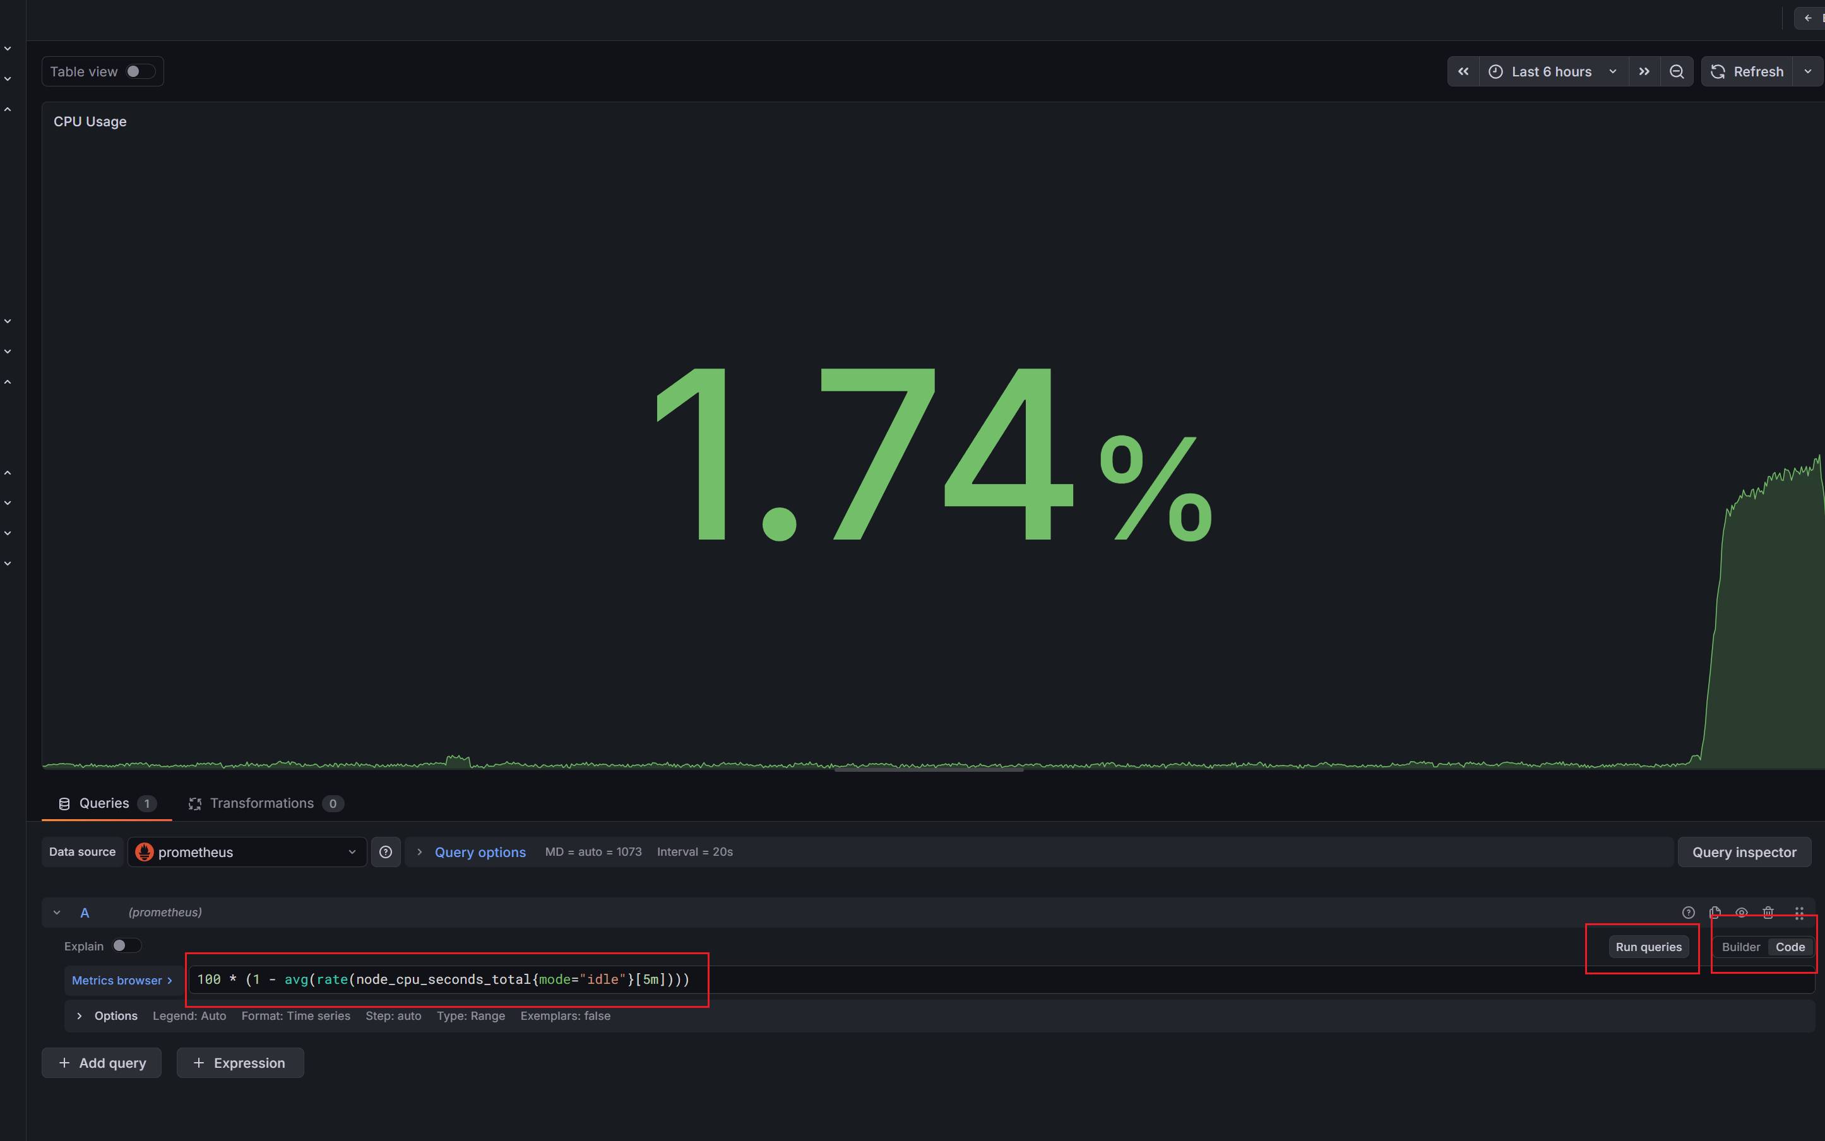
Task: Open the Query inspector
Action: point(1744,852)
